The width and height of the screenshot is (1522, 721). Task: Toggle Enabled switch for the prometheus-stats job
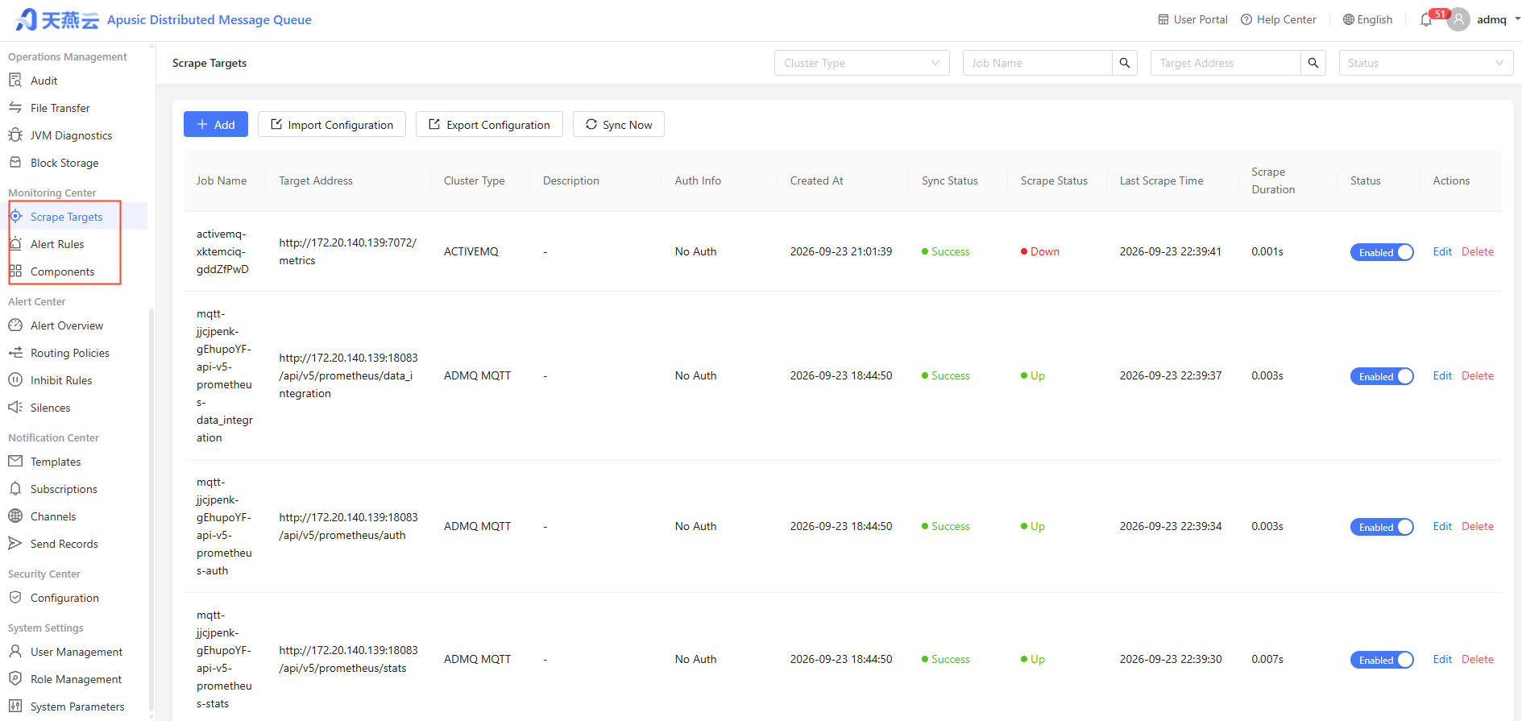click(1382, 660)
